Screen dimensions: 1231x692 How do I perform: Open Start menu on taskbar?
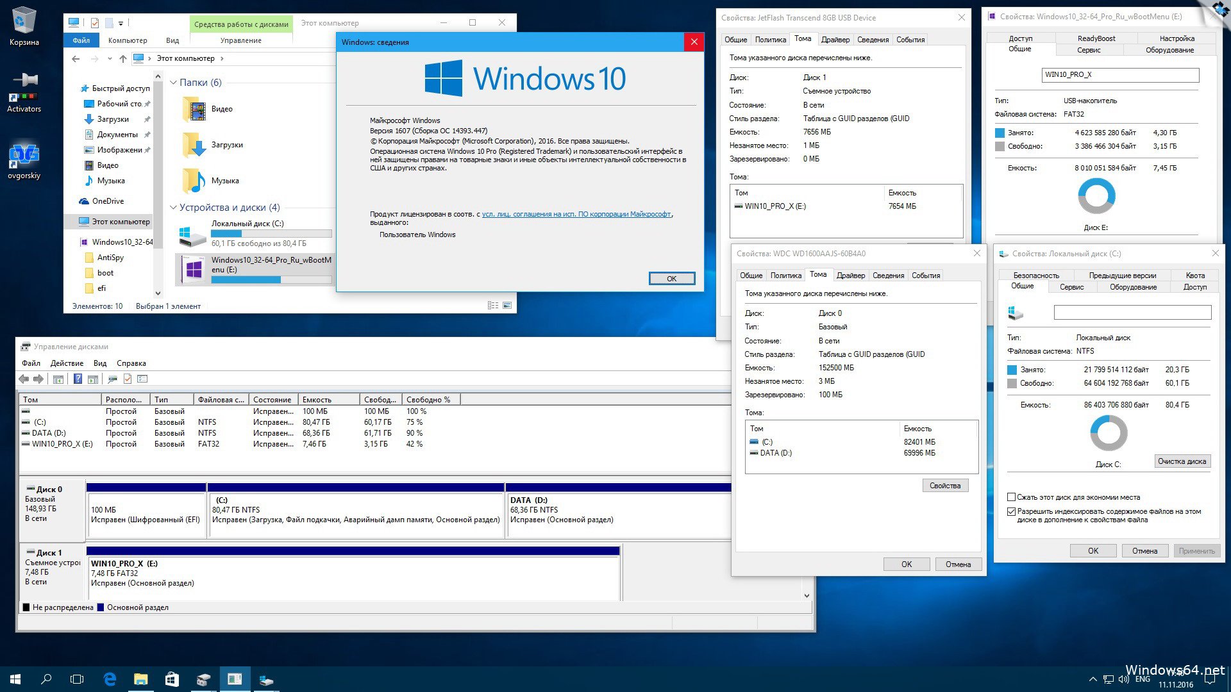pos(15,679)
